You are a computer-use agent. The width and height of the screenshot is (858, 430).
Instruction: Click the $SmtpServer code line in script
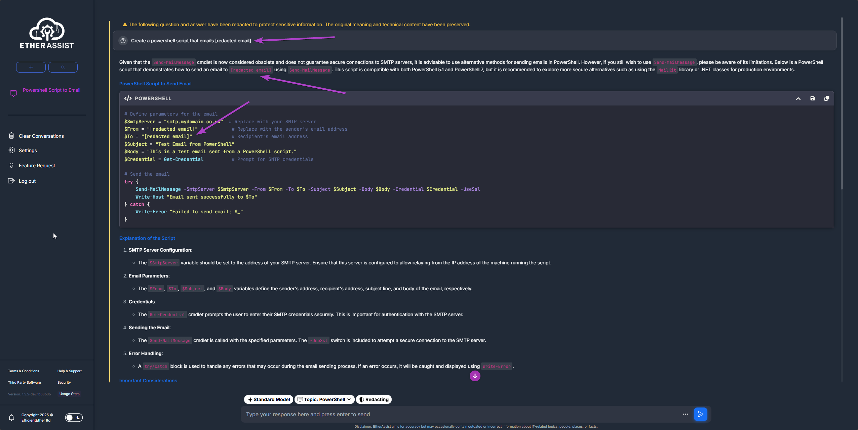tap(220, 122)
